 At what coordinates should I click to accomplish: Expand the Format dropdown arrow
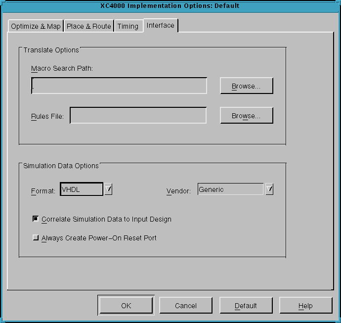click(108, 189)
